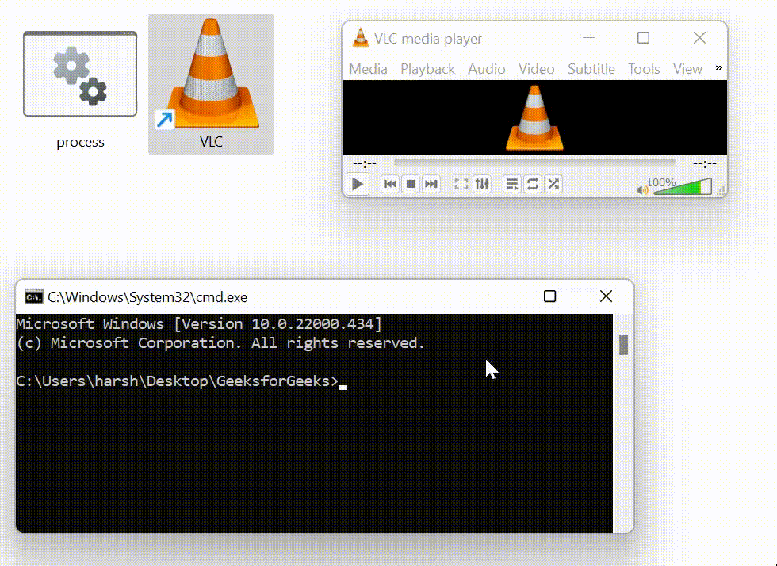Start playback with the VLC play button
Image resolution: width=777 pixels, height=566 pixels.
[358, 185]
